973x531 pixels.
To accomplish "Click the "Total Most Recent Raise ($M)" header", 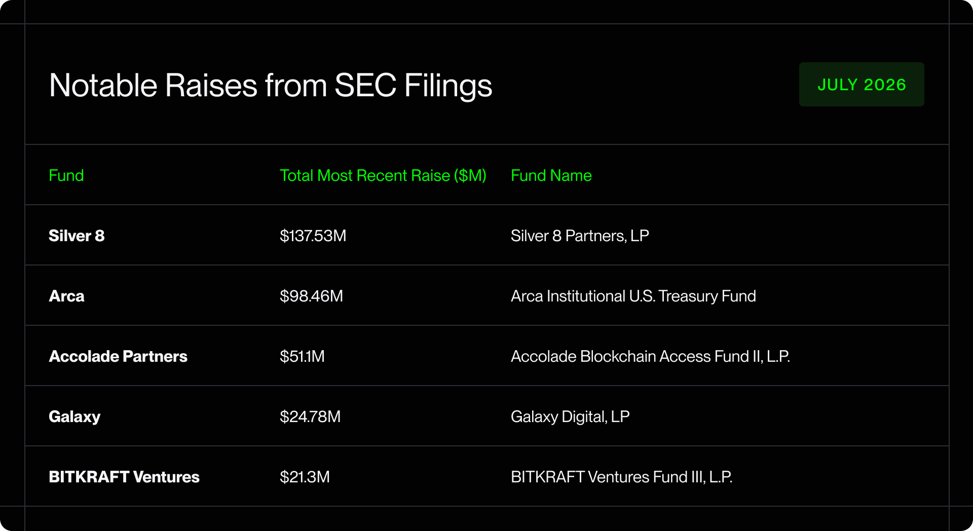I will point(383,175).
